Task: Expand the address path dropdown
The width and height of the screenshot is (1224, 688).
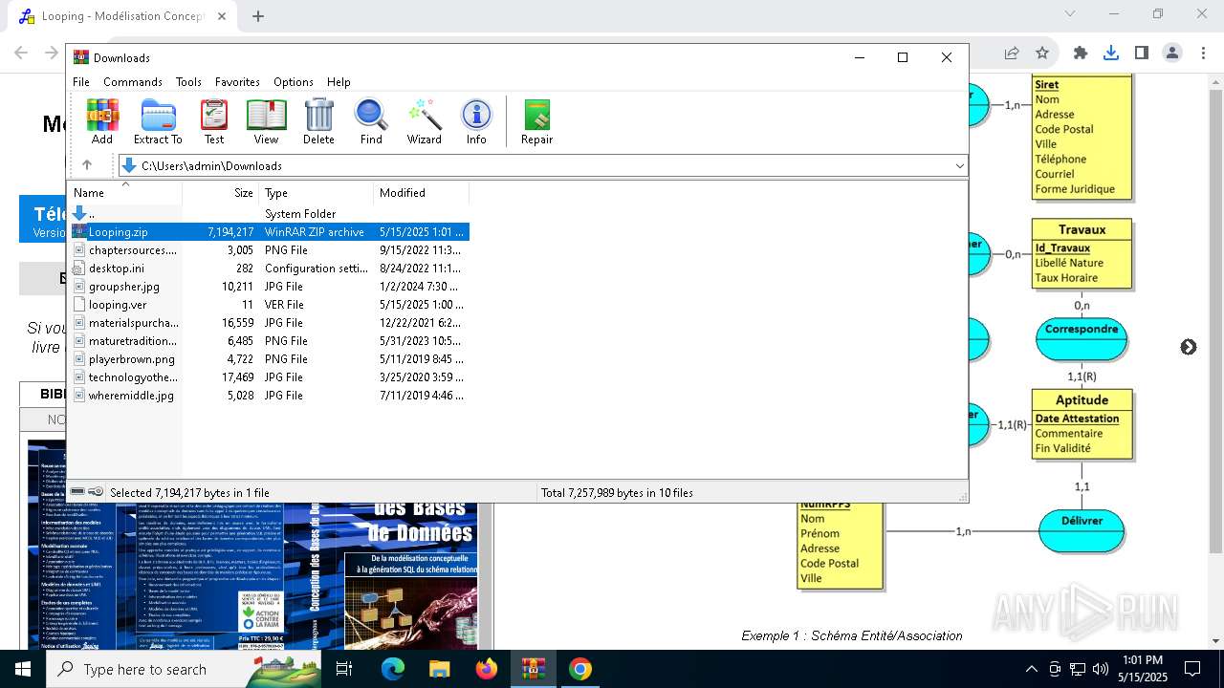Action: (x=959, y=166)
